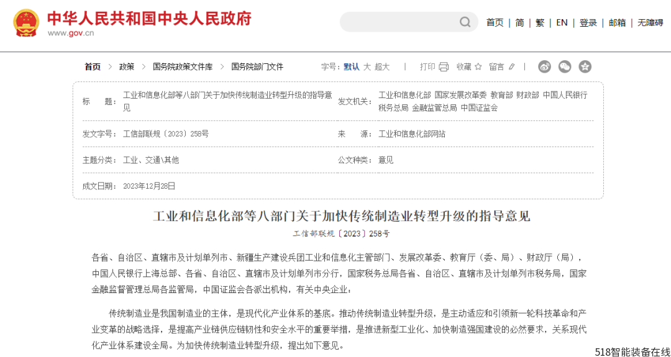671x357 pixels.
Task: Switch font size to 大
Action: click(367, 66)
